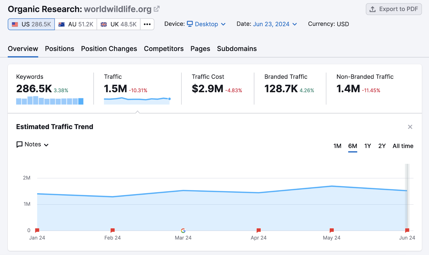Click the red note flag at Feb 24
Image resolution: width=429 pixels, height=255 pixels.
(x=113, y=230)
